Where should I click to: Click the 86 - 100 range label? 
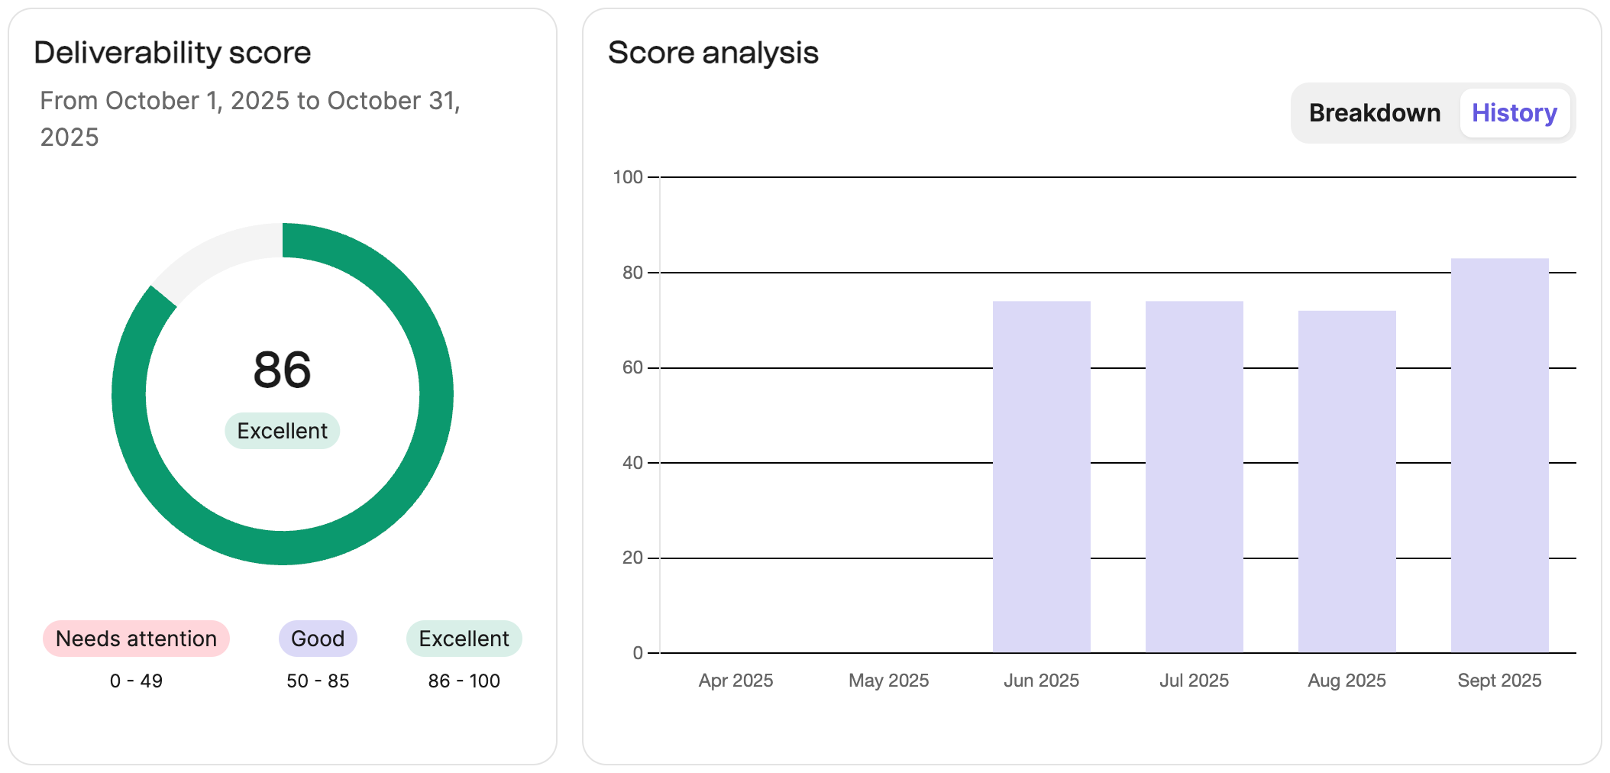click(464, 681)
